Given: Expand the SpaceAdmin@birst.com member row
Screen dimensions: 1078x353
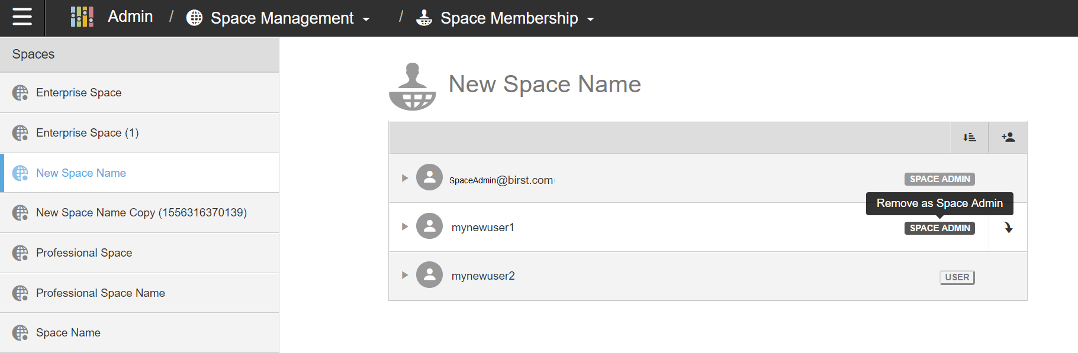Looking at the screenshot, I should tap(405, 178).
